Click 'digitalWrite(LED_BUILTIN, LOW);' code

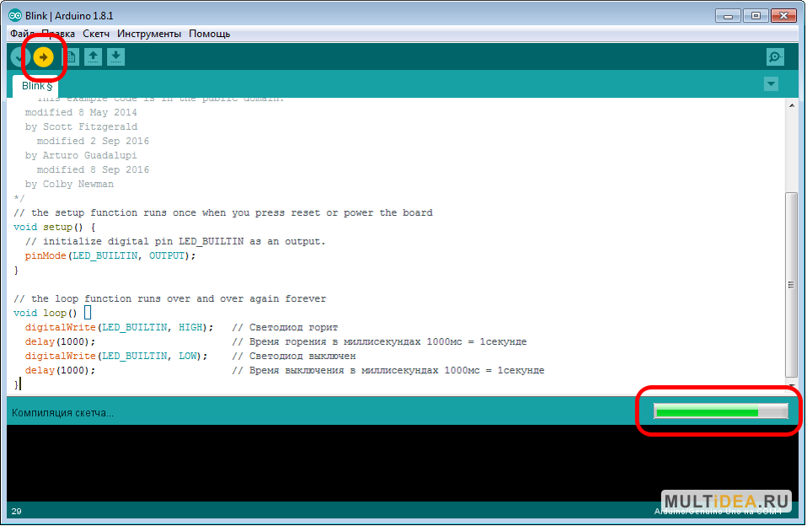pyautogui.click(x=116, y=357)
